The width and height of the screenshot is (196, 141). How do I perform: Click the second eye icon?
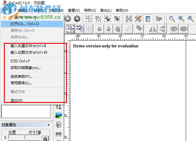pyautogui.click(x=184, y=29)
